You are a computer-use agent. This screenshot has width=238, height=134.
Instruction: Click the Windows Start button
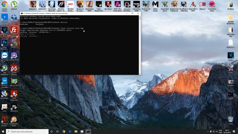point(3,131)
